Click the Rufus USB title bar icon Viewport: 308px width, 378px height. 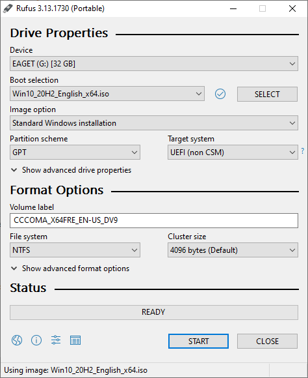(8, 8)
